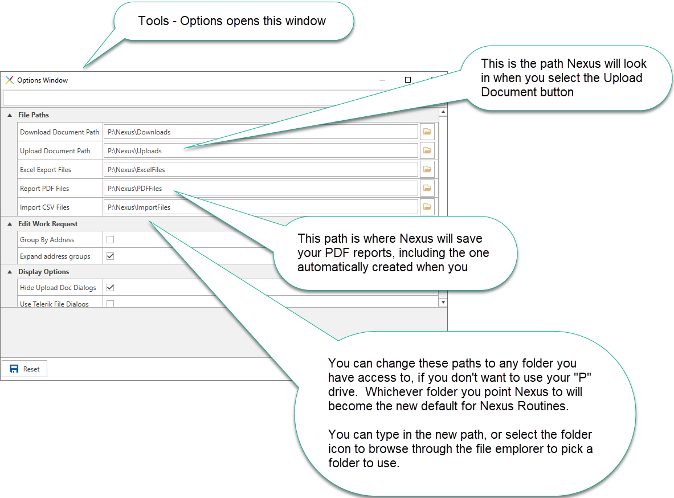Click the Reset button
The width and height of the screenshot is (674, 498).
(24, 369)
